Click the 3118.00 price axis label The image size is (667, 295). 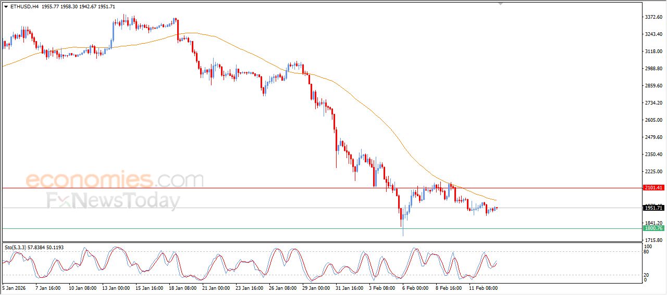[x=653, y=52]
